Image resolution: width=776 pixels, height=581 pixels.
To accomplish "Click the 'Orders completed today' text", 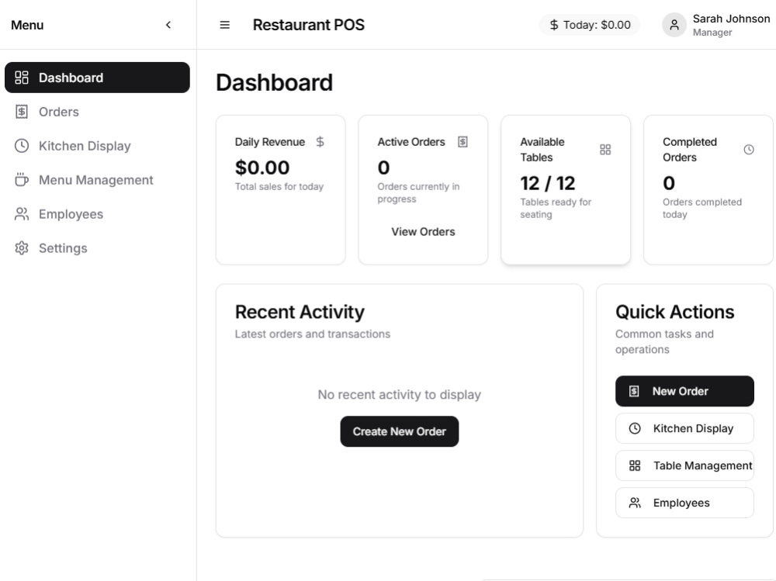I will (702, 209).
